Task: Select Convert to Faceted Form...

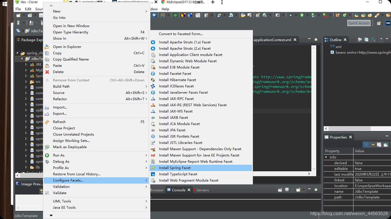Action: (x=201, y=34)
